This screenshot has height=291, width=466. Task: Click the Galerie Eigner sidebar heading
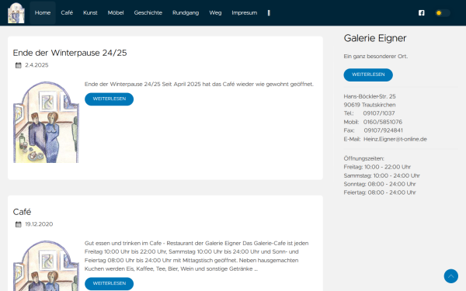click(x=375, y=38)
